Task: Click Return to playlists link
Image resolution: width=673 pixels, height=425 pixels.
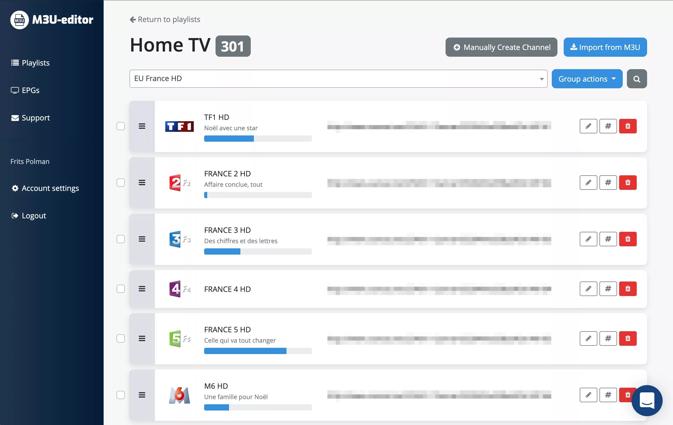Action: coord(165,19)
